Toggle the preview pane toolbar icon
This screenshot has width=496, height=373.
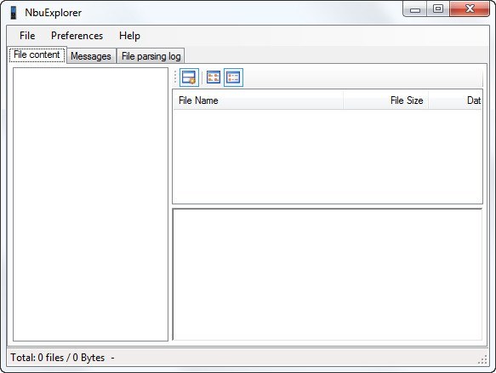(189, 77)
